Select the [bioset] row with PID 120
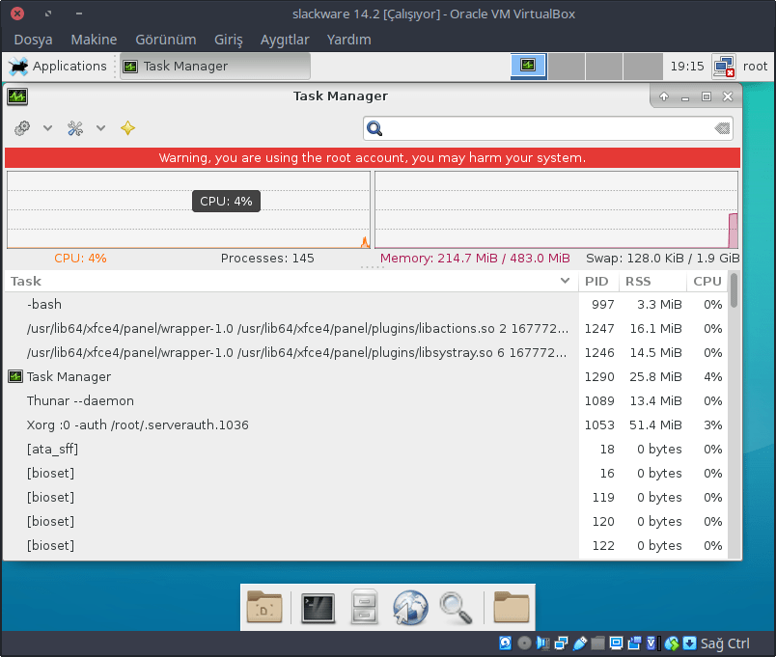776x657 pixels. [366, 521]
